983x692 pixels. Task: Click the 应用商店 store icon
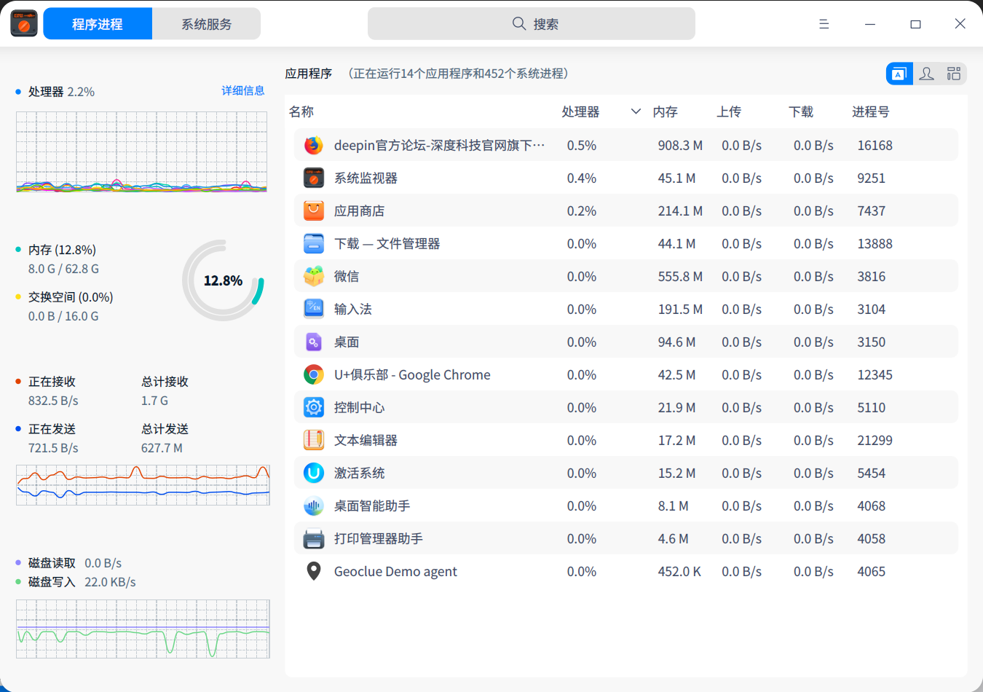pos(313,211)
